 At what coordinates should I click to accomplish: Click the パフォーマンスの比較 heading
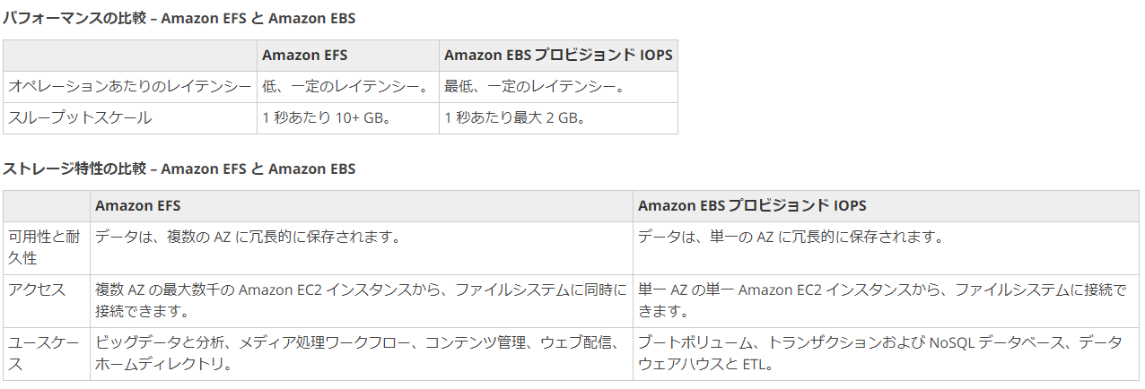(179, 18)
